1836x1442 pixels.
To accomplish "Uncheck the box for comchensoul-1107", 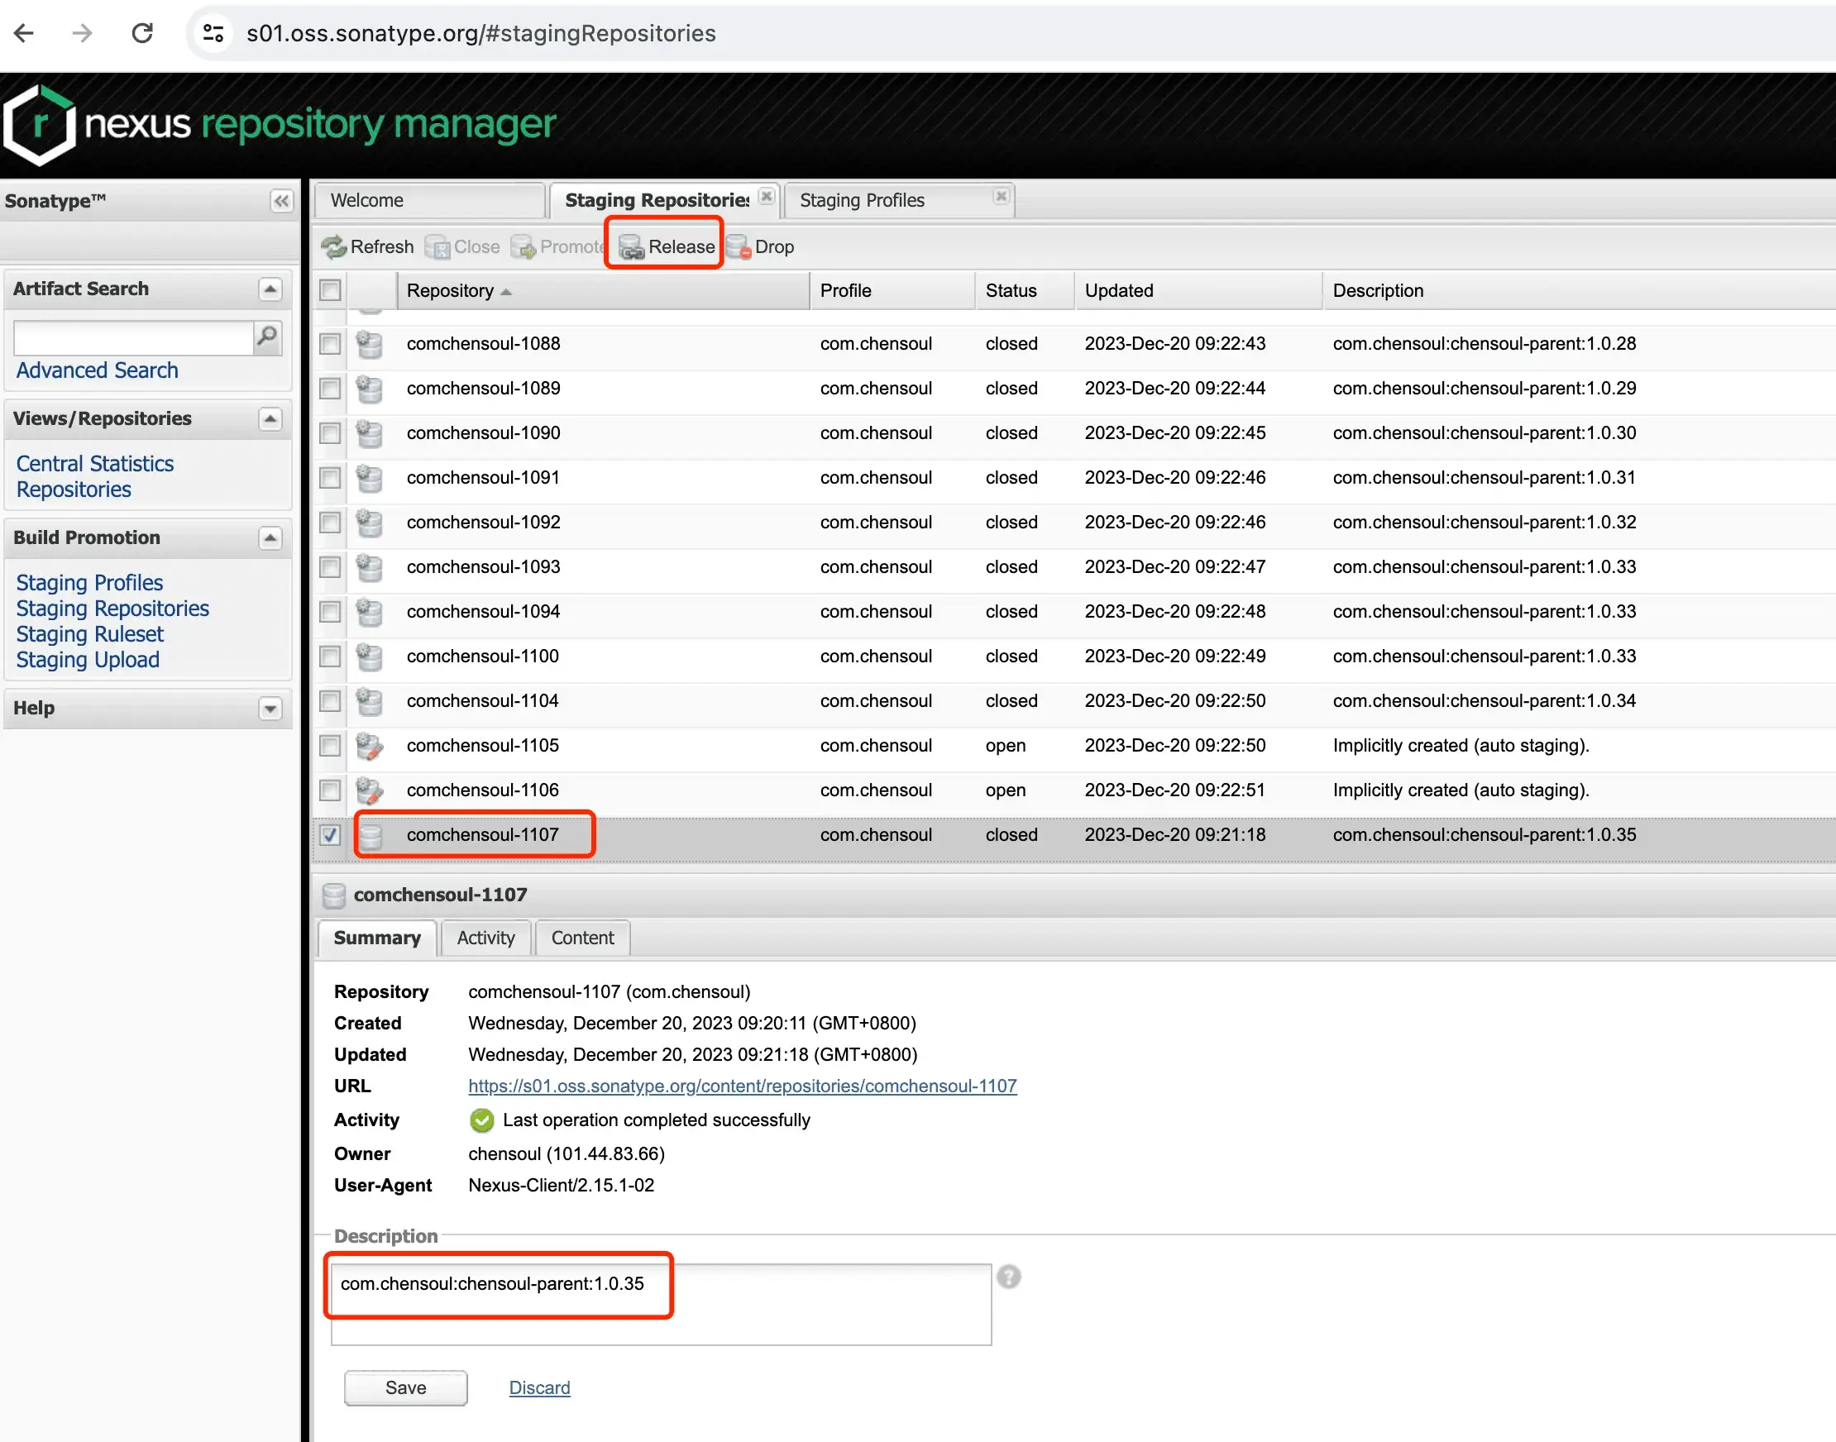I will click(x=330, y=835).
